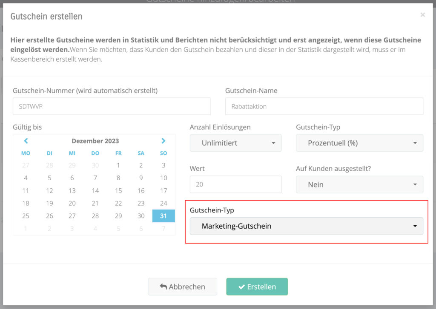The image size is (436, 309).
Task: Pick December 11 in the calendar
Action: point(26,191)
